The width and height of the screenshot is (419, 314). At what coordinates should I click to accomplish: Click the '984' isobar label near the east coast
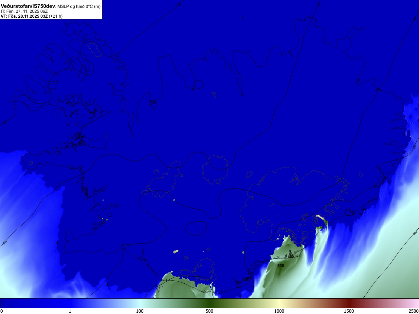414,147
